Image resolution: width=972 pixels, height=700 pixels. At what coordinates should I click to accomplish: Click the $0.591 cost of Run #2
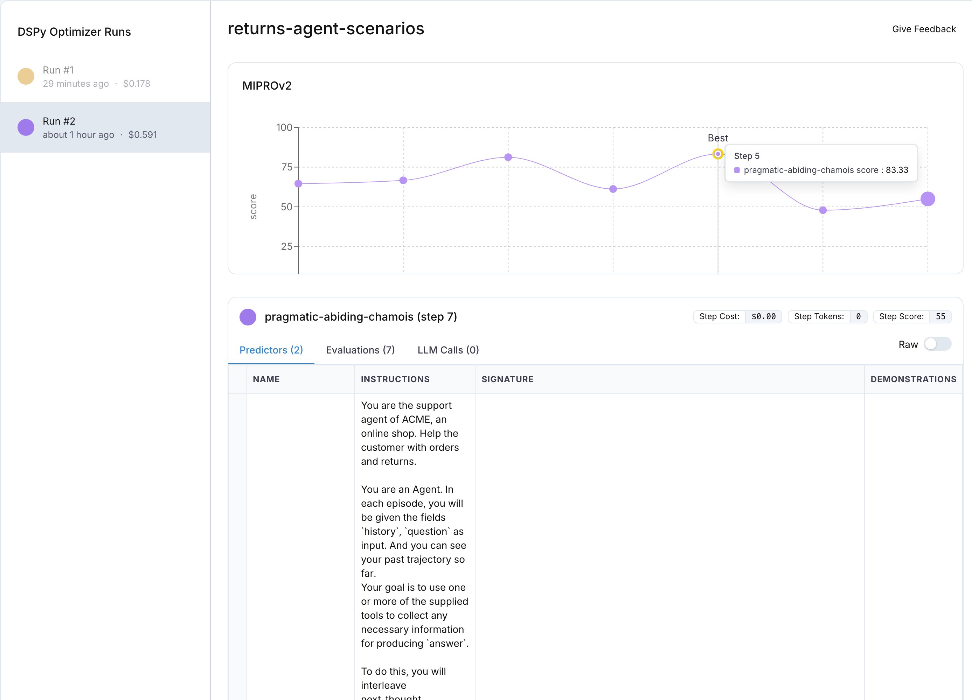[143, 134]
